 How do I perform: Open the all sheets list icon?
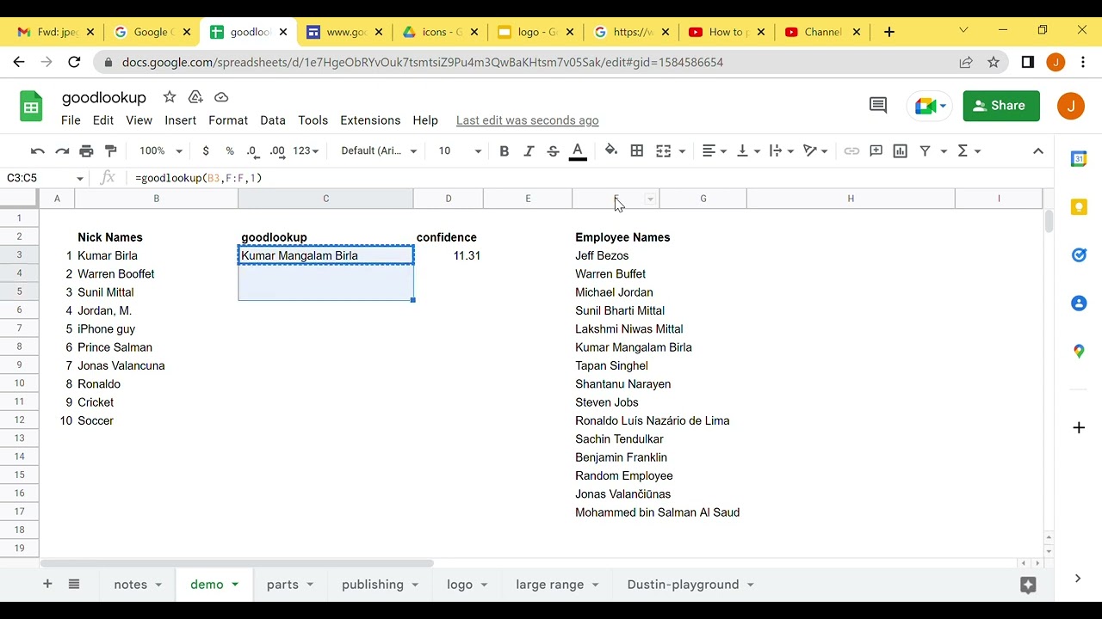tap(74, 584)
